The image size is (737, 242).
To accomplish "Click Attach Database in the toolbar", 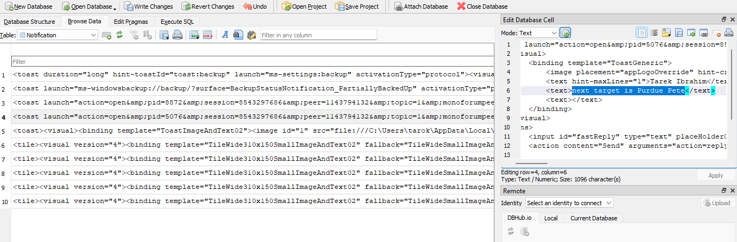I will click(422, 6).
